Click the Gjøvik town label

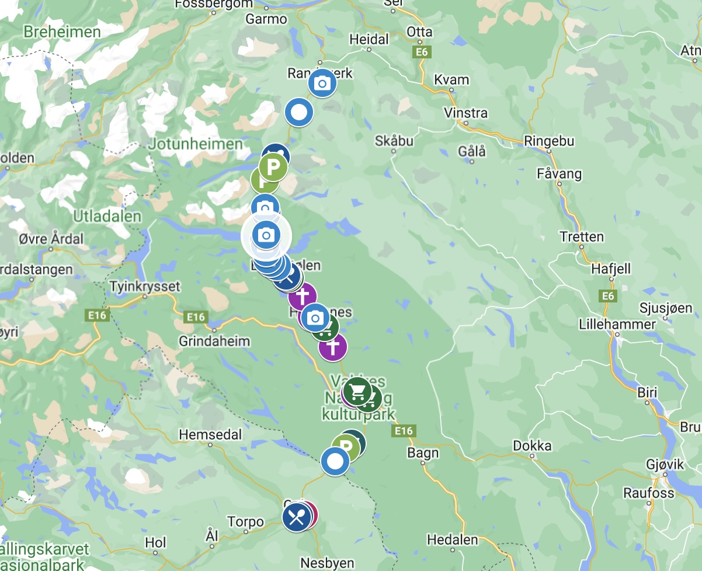tap(665, 464)
